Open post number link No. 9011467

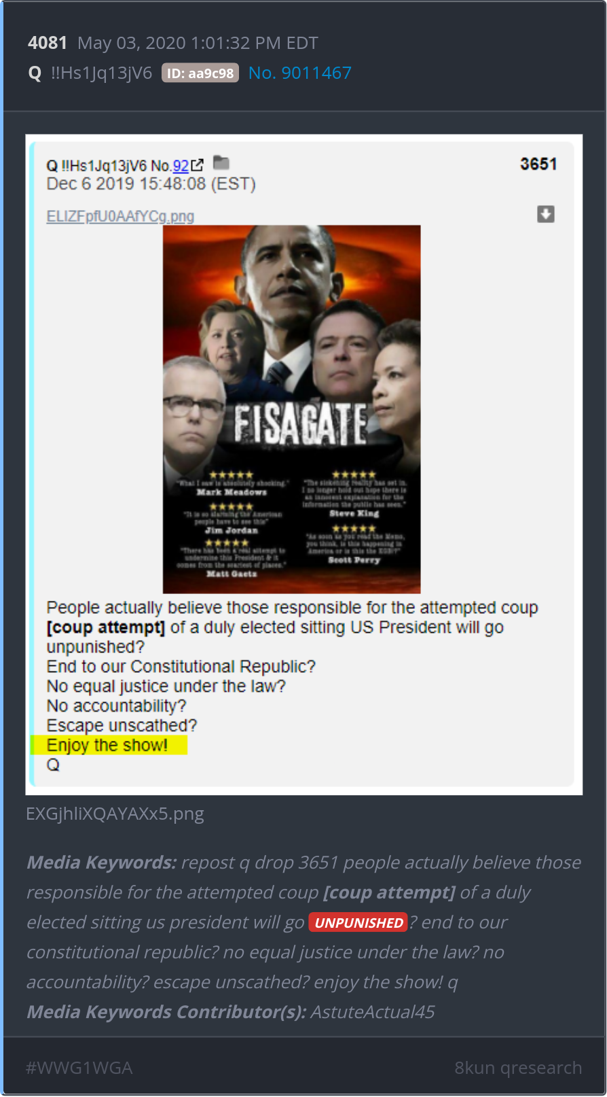pyautogui.click(x=300, y=73)
